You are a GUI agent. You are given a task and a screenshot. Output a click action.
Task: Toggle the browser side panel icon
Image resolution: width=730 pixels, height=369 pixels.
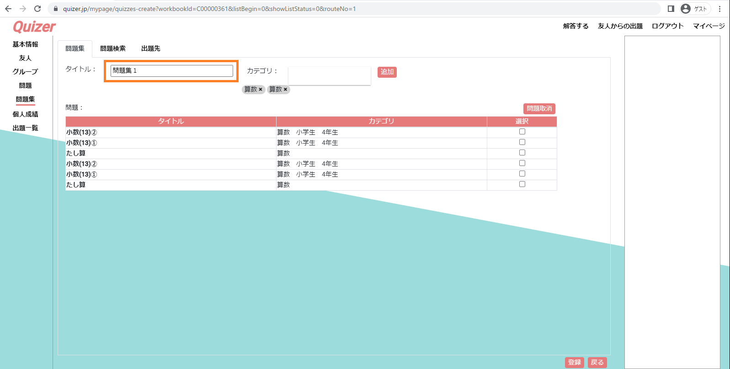[x=671, y=9]
